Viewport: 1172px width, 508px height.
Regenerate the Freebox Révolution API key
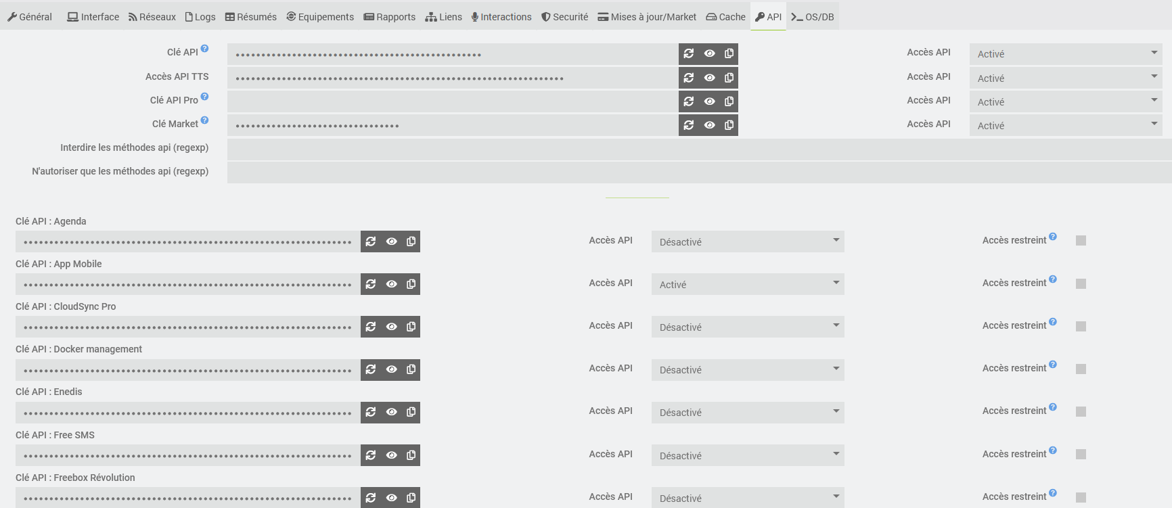pos(371,498)
